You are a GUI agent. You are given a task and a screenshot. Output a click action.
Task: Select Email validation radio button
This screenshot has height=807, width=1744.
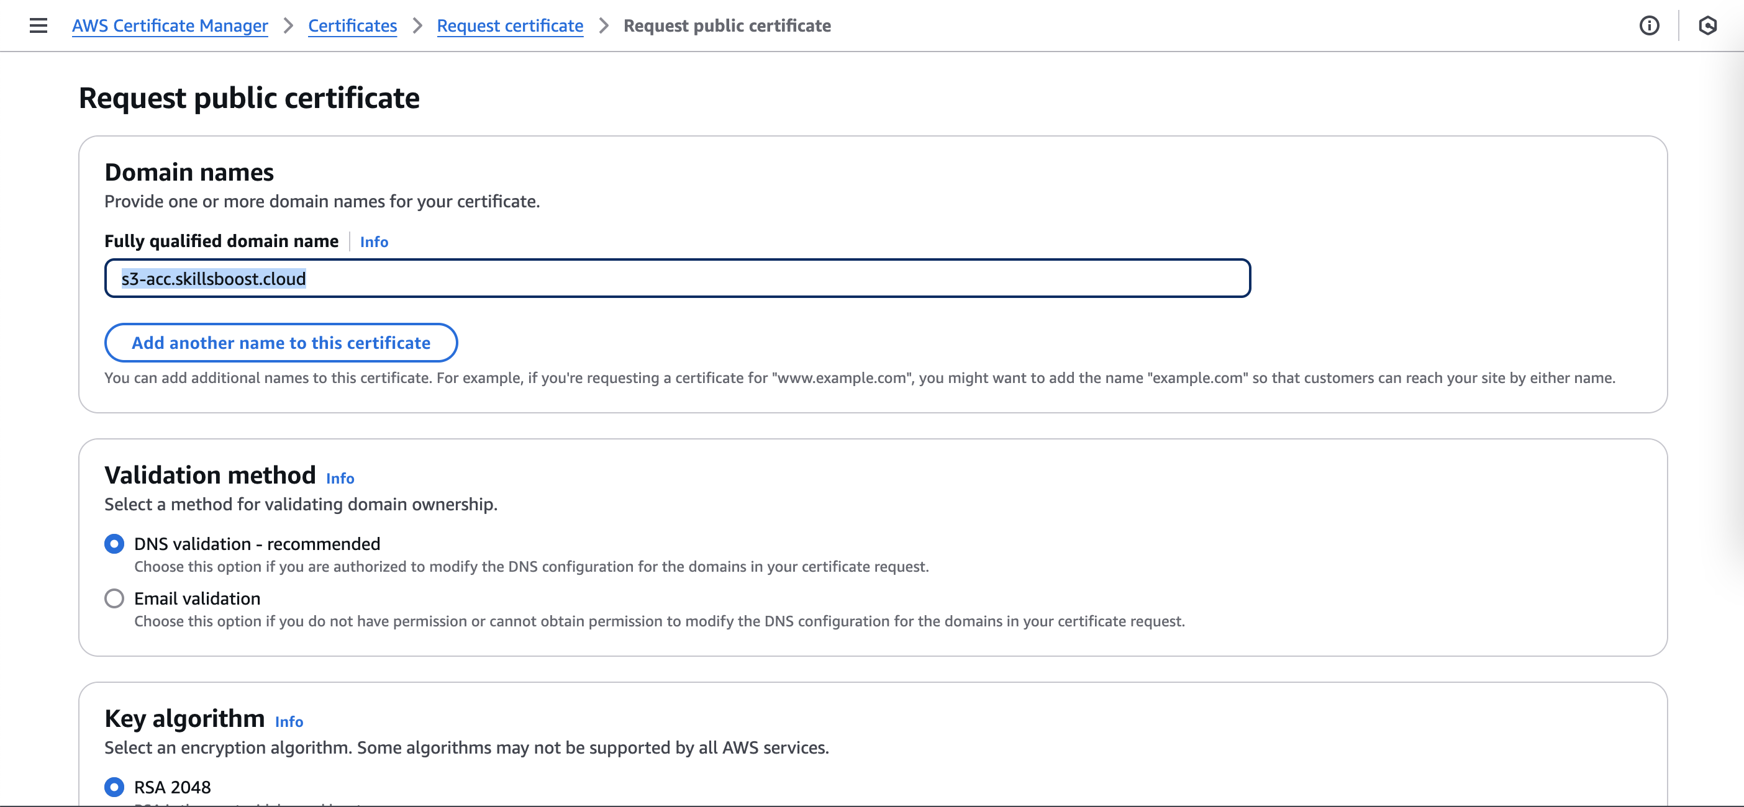coord(114,598)
